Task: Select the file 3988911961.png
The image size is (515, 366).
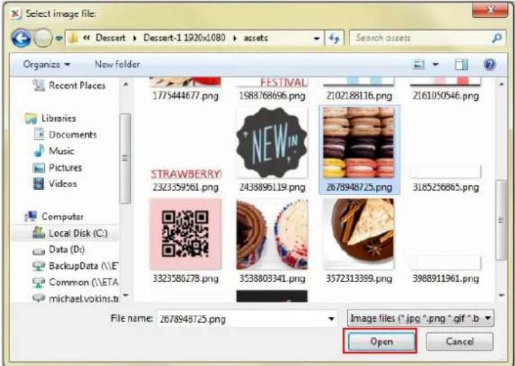Action: (446, 270)
